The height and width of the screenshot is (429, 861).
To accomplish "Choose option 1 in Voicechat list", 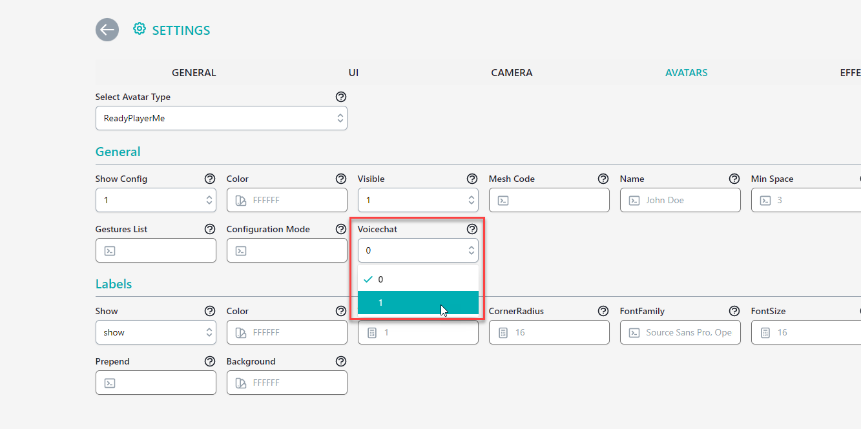I will pyautogui.click(x=418, y=303).
